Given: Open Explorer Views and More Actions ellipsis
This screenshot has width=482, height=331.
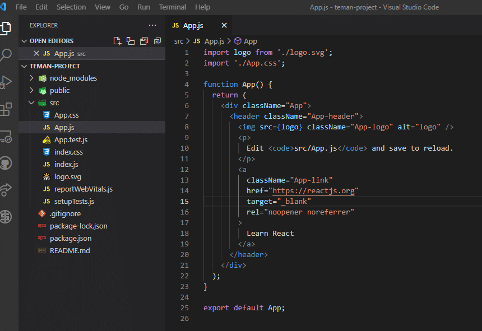Looking at the screenshot, I should pyautogui.click(x=152, y=25).
